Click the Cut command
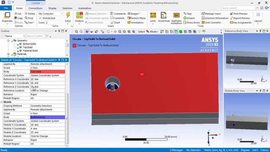Image resolution: width=270 pixels, height=152 pixels. pos(18,14)
